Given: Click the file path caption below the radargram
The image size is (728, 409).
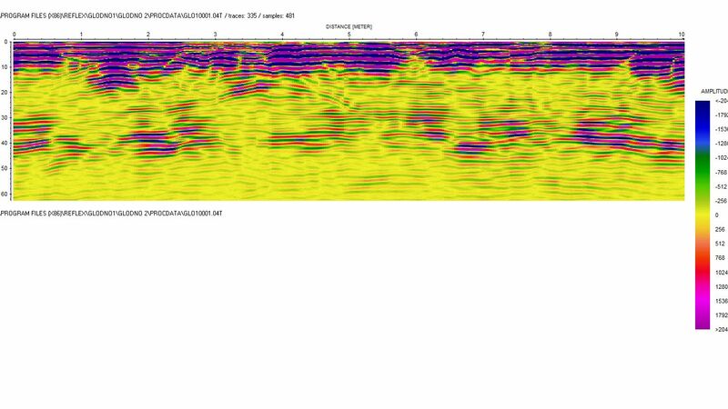Looking at the screenshot, I should coord(111,213).
